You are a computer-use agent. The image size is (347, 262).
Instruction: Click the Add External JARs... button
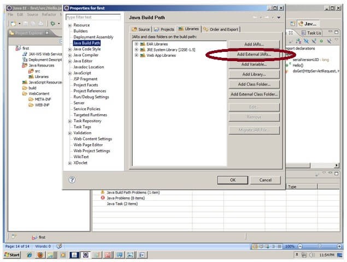[254, 54]
